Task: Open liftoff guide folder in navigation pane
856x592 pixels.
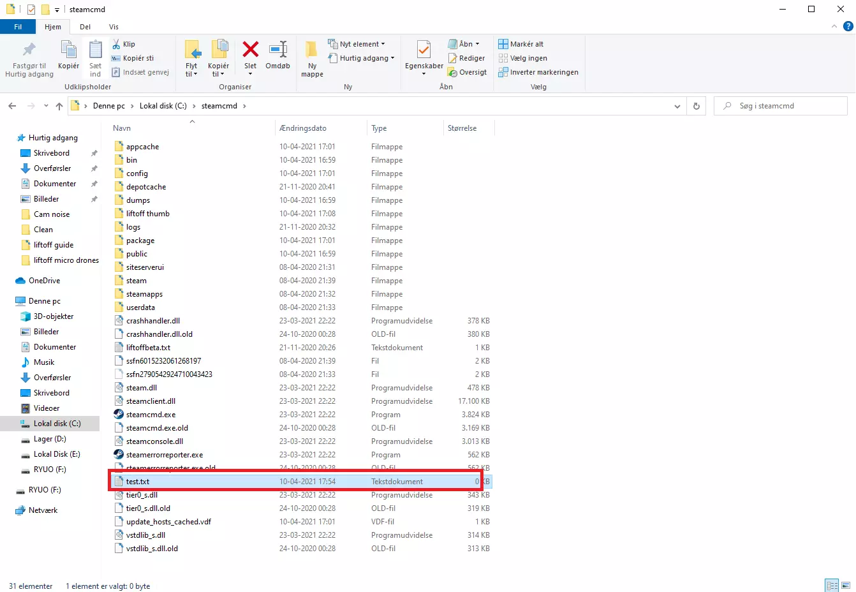Action: 54,245
